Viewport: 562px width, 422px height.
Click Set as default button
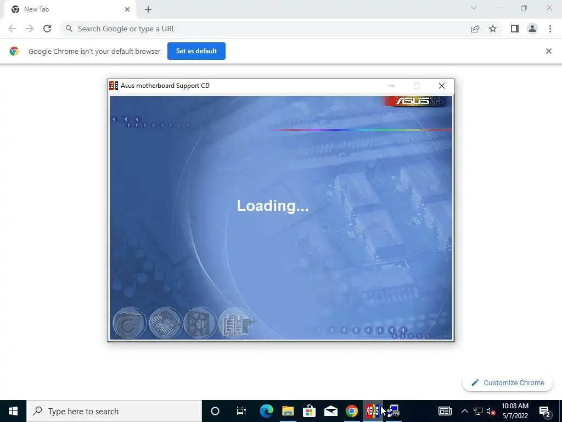(x=196, y=51)
